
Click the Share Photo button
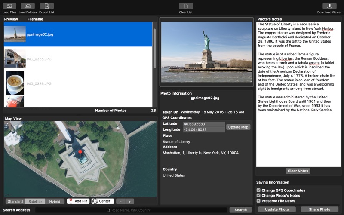319,209
